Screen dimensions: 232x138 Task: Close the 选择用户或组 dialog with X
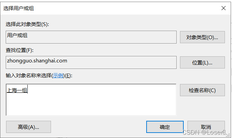(223, 8)
